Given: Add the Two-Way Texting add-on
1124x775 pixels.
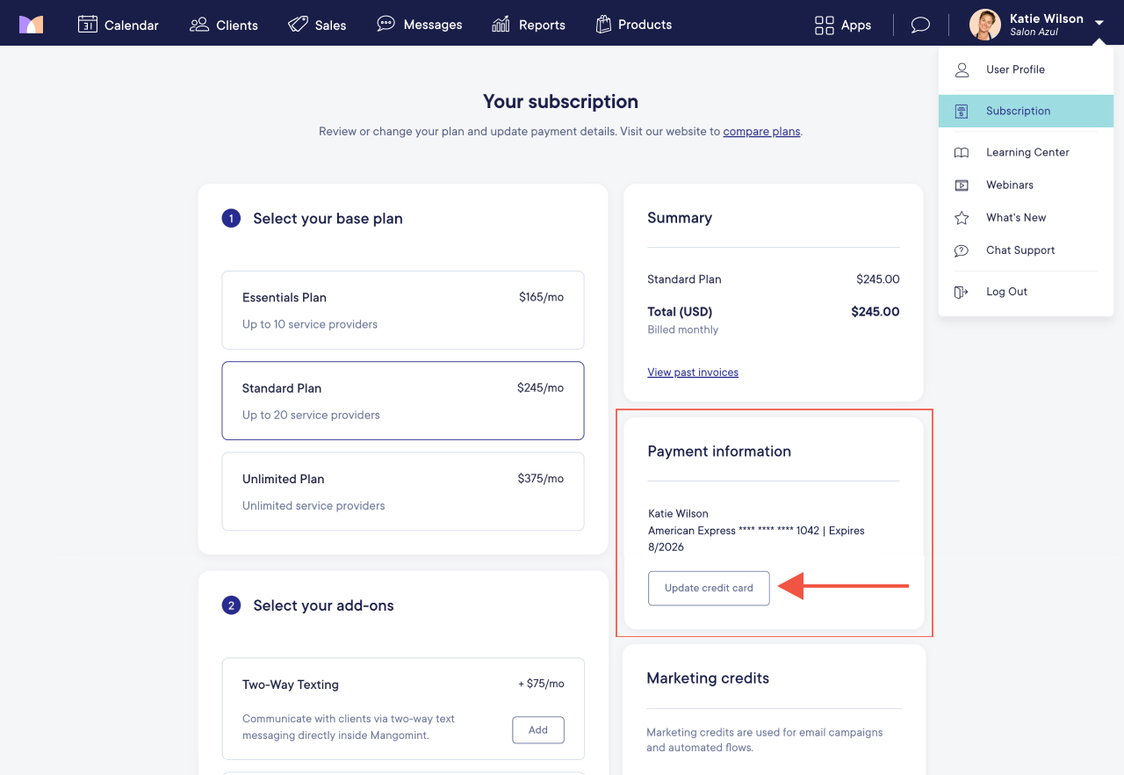Looking at the screenshot, I should [x=538, y=730].
